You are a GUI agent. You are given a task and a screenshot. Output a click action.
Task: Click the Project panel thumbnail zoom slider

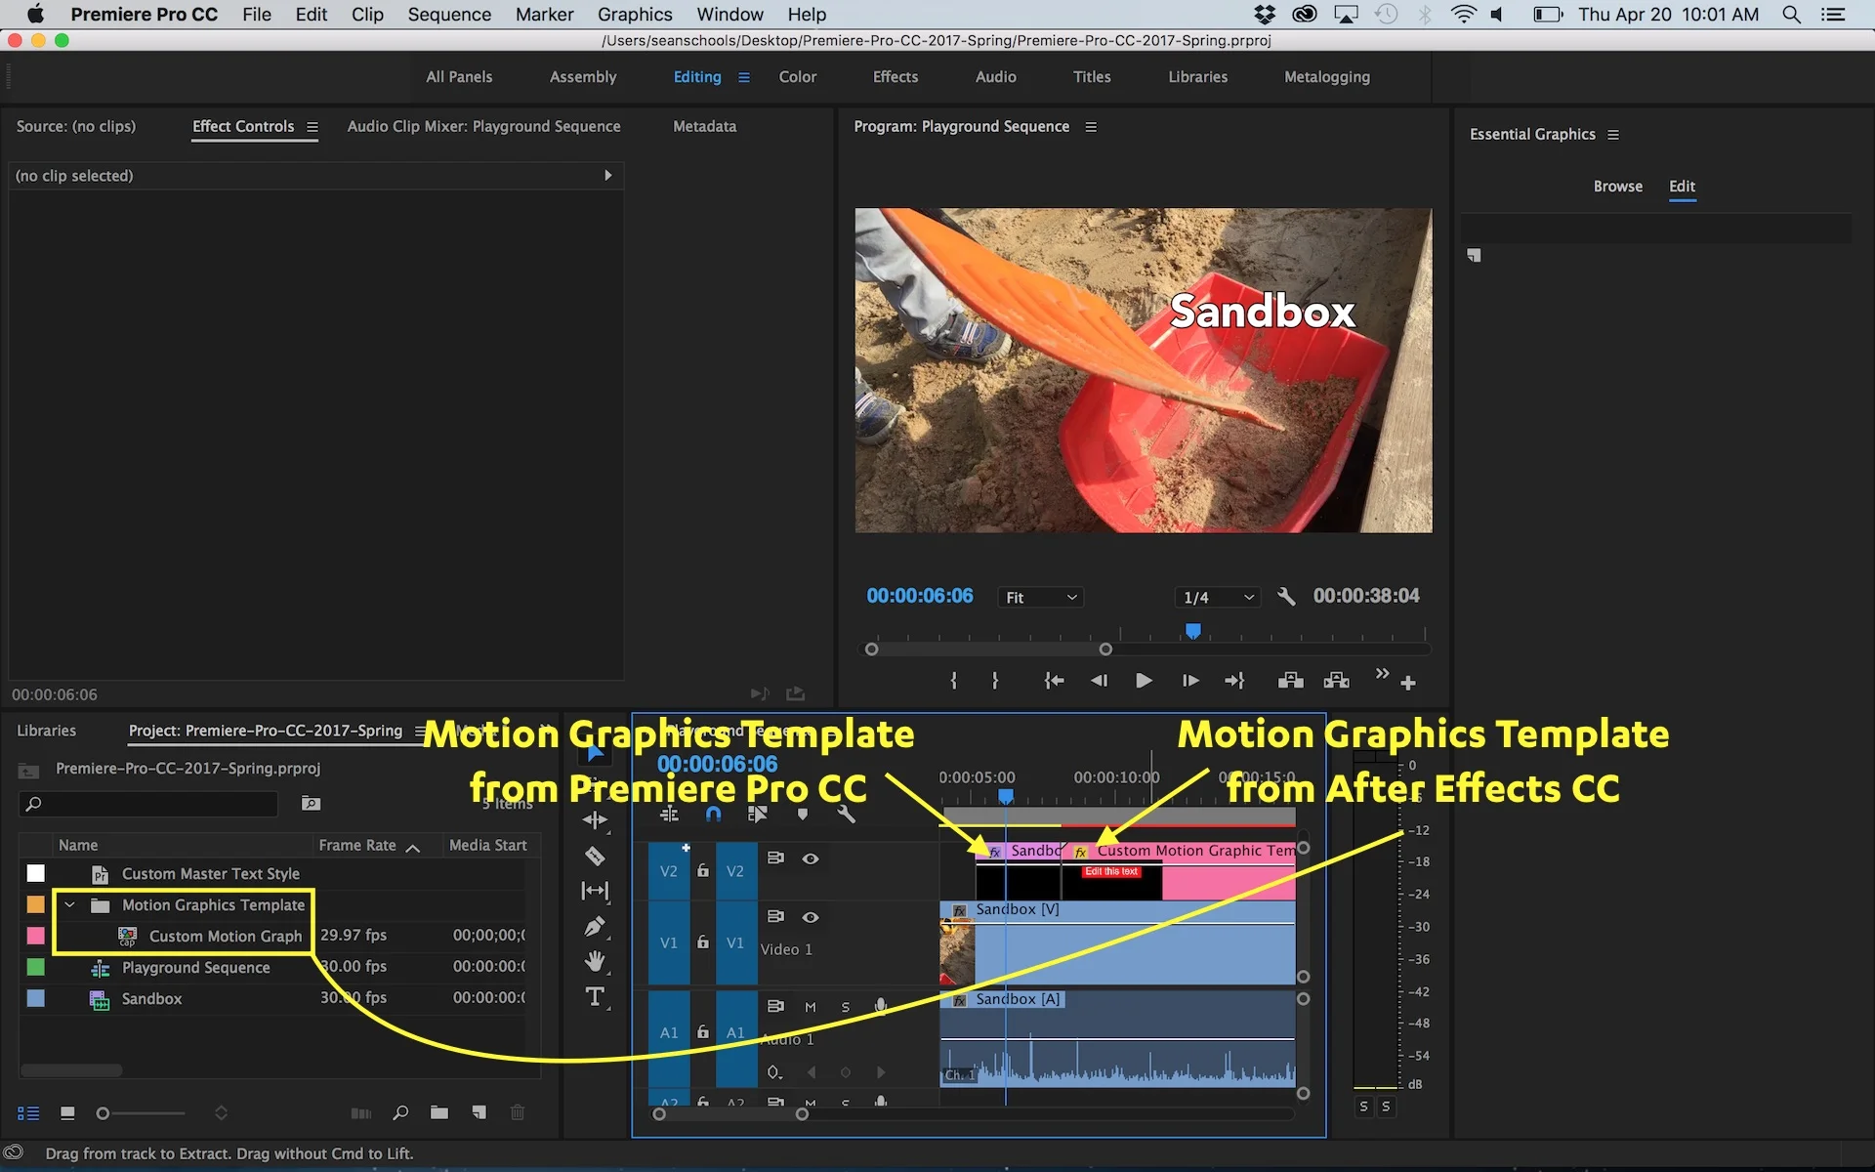click(x=104, y=1113)
